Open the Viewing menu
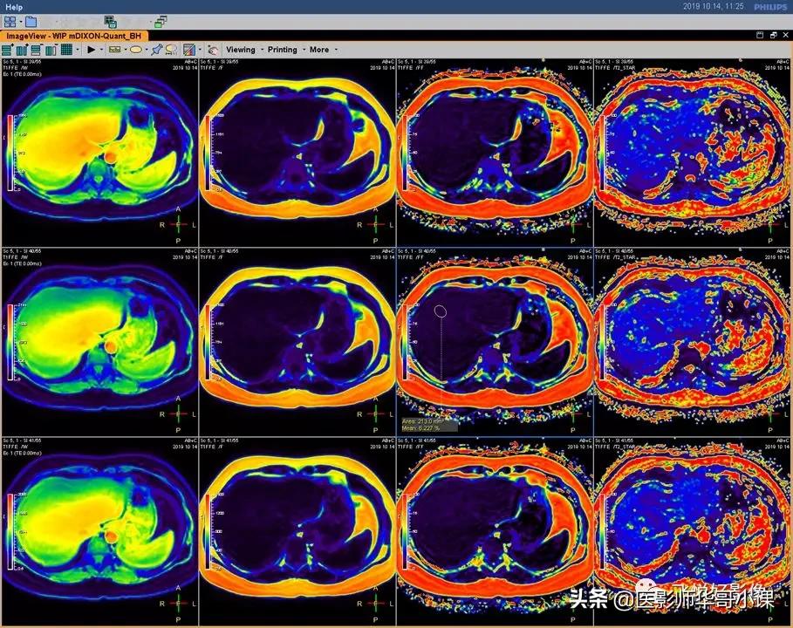Screen dimensions: 793x628 tap(241, 50)
